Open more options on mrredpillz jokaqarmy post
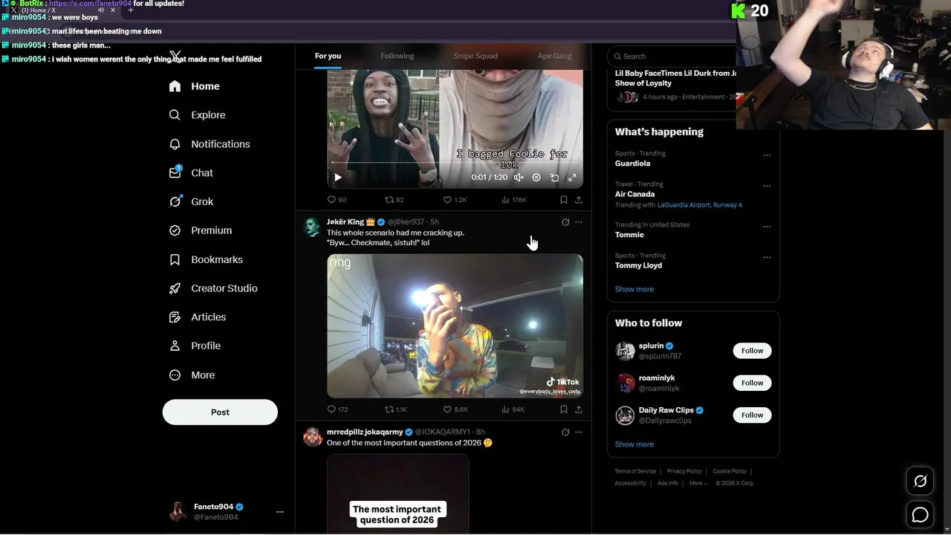 point(579,432)
